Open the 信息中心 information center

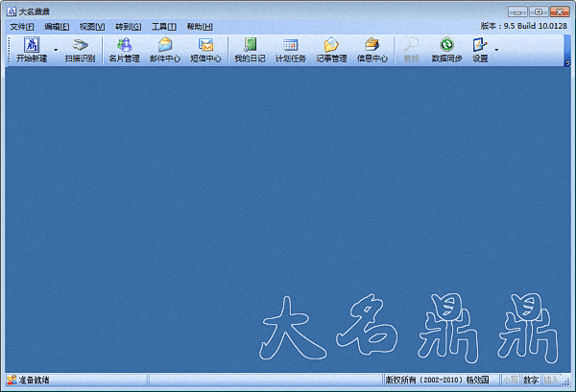pos(372,45)
